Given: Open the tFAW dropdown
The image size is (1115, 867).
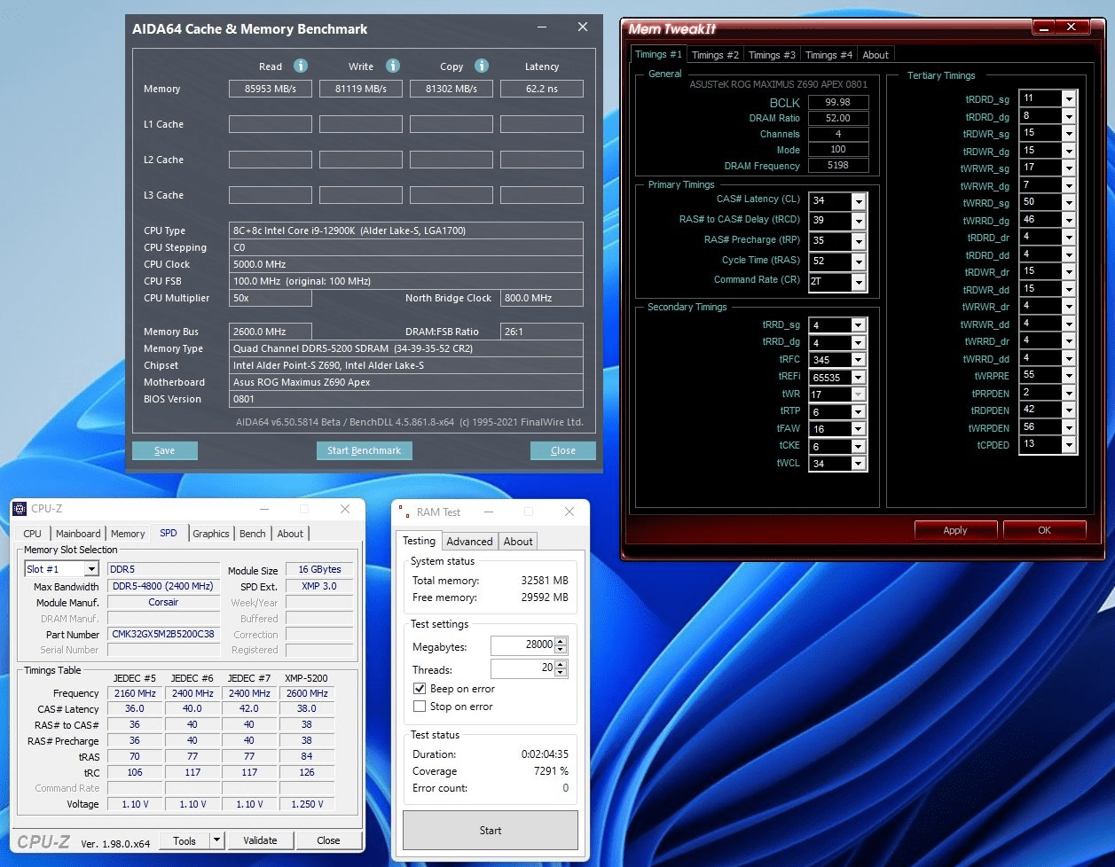Looking at the screenshot, I should 858,429.
